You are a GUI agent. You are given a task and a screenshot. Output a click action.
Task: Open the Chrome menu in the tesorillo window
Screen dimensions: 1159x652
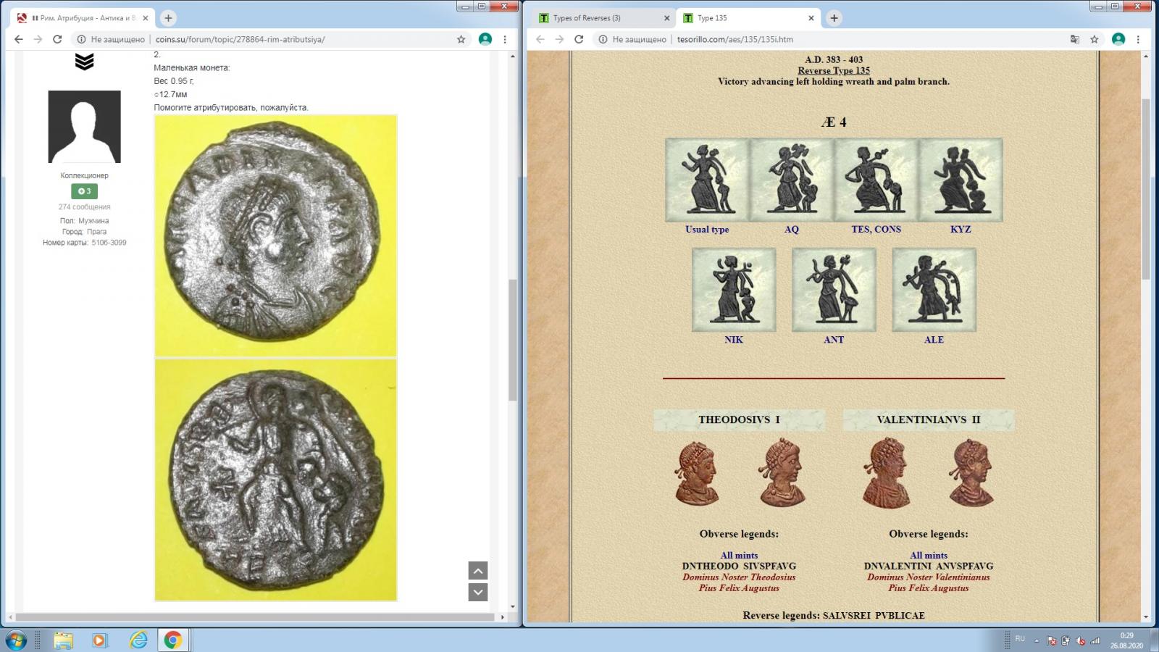click(x=1138, y=39)
